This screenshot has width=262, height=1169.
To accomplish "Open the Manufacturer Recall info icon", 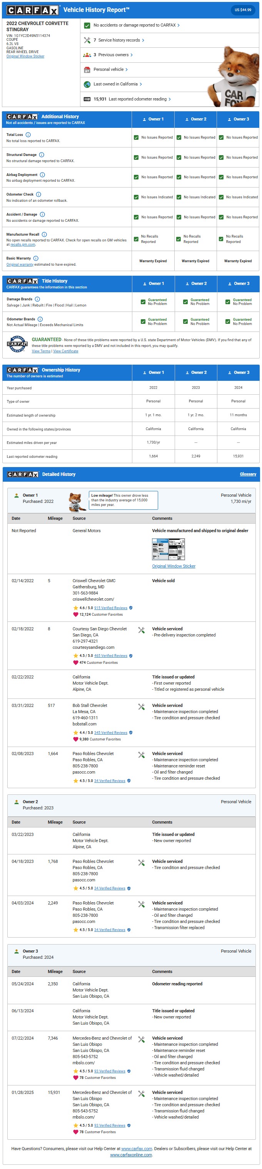I will click(x=44, y=234).
